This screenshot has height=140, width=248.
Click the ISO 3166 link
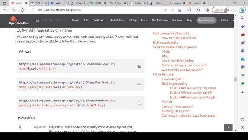pyautogui.click(x=78, y=131)
